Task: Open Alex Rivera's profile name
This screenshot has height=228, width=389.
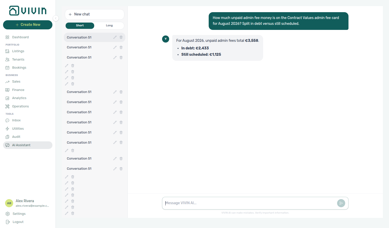Action: click(x=25, y=201)
